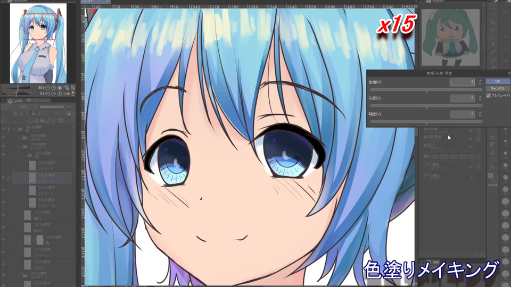
Task: Select the Auto select wand tool
Action: (493, 45)
